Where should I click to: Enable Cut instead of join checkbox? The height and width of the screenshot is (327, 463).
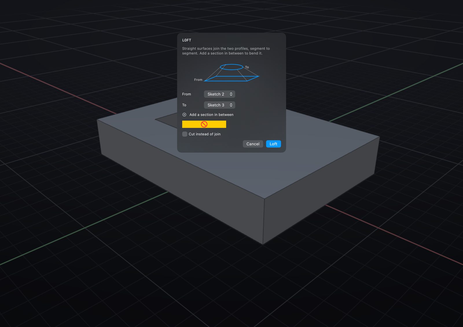(185, 134)
